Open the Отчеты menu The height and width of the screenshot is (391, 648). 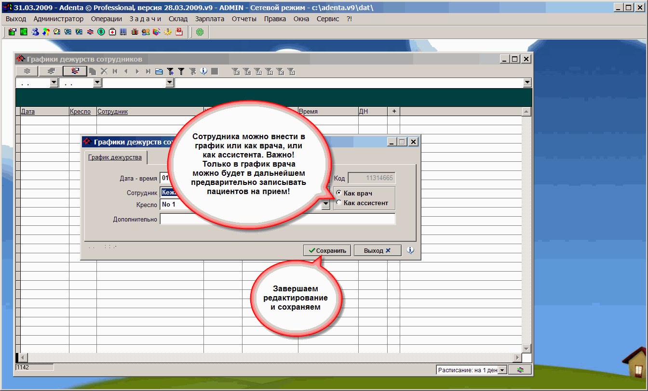pyautogui.click(x=244, y=19)
